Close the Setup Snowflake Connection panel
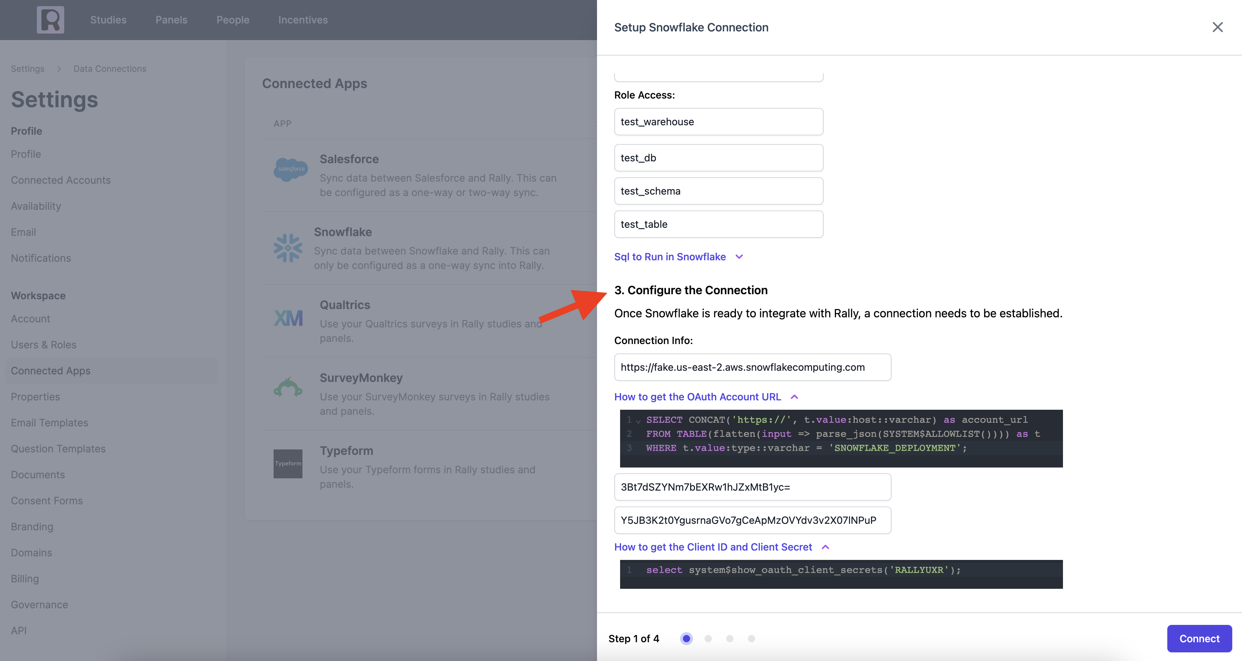Image resolution: width=1242 pixels, height=661 pixels. 1217,27
